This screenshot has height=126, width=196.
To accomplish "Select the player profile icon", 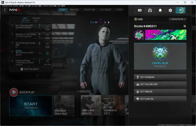I will tap(180, 10).
